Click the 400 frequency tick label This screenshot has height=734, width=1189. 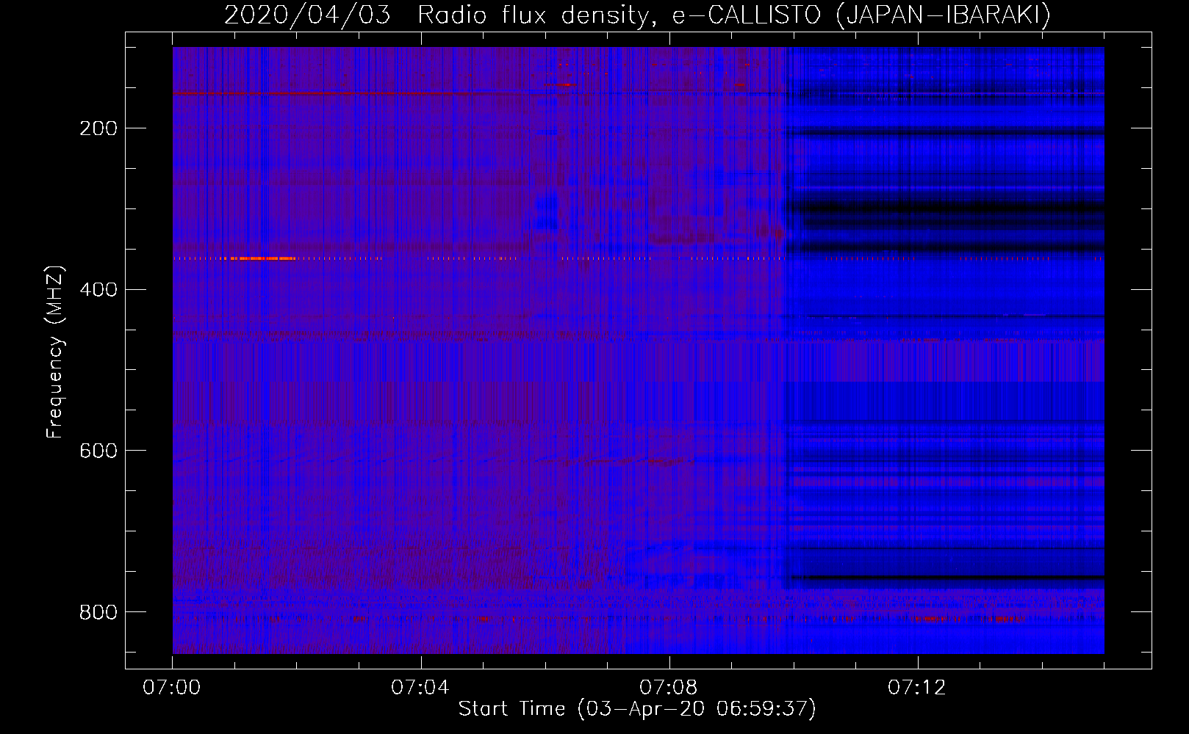click(x=98, y=290)
